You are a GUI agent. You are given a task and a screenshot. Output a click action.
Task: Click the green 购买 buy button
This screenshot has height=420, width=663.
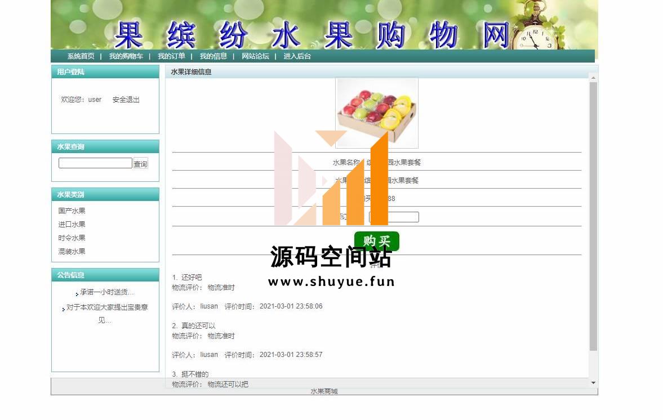tap(377, 241)
